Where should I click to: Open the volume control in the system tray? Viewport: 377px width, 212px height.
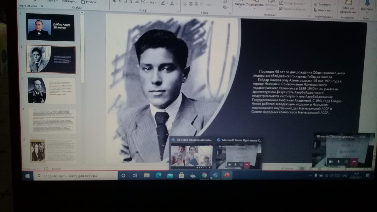(332, 175)
